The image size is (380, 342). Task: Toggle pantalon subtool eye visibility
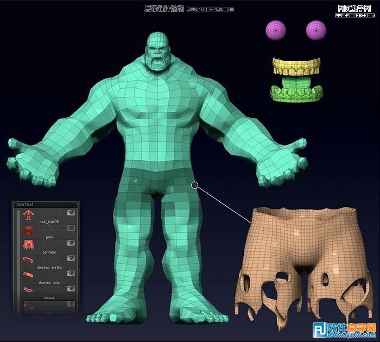(71, 243)
